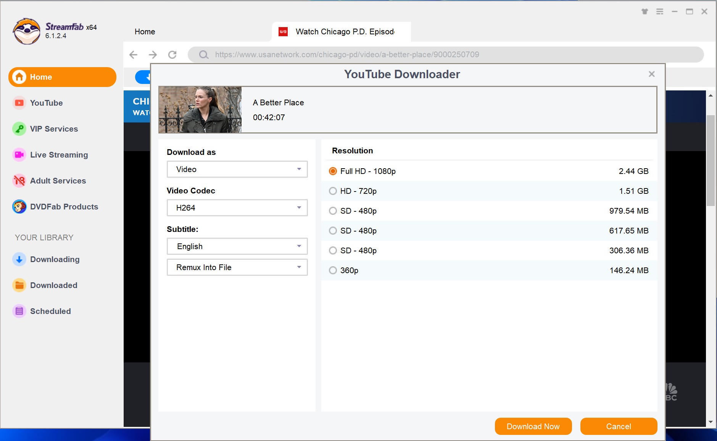This screenshot has height=441, width=717.
Task: Click the A Better Place video thumbnail
Action: [200, 109]
